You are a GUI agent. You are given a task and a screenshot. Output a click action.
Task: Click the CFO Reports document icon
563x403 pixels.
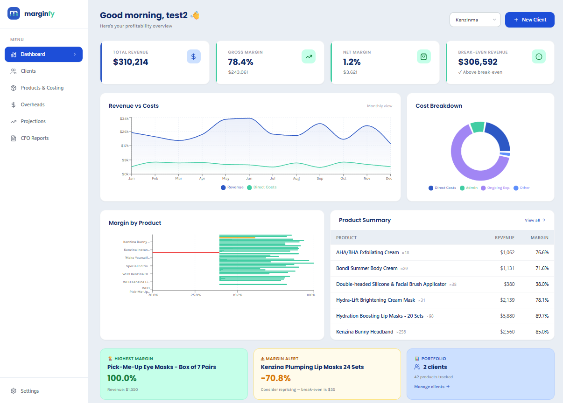tap(14, 138)
